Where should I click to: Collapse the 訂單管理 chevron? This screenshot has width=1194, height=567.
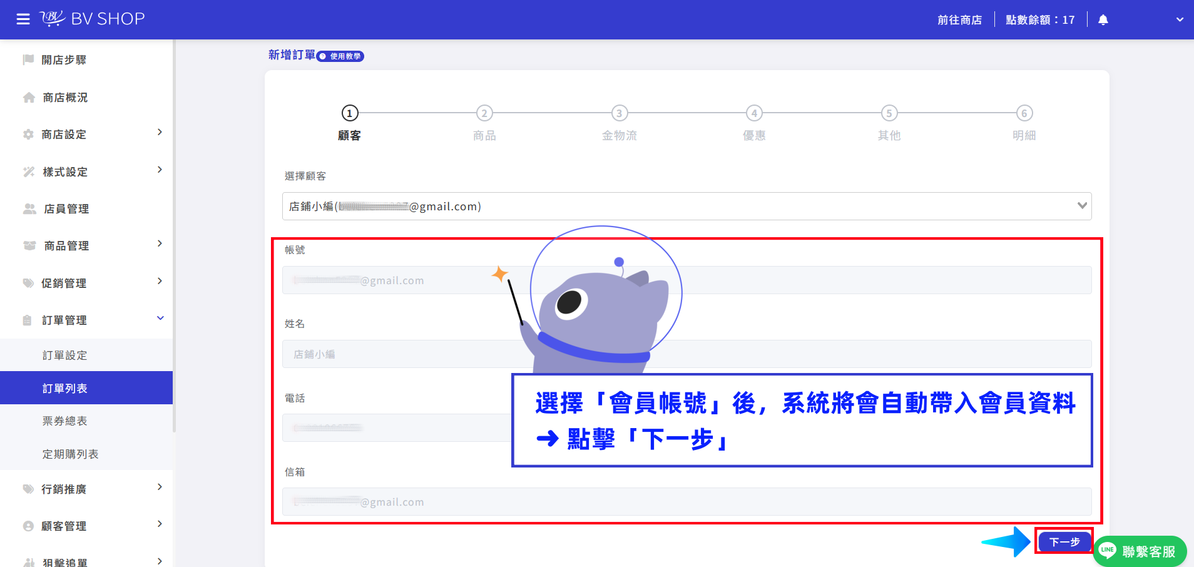coord(160,318)
